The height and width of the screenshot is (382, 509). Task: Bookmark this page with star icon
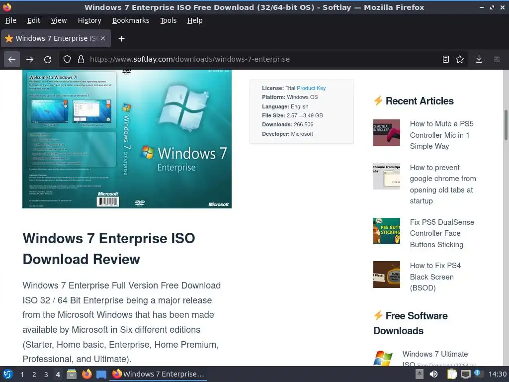click(x=460, y=59)
